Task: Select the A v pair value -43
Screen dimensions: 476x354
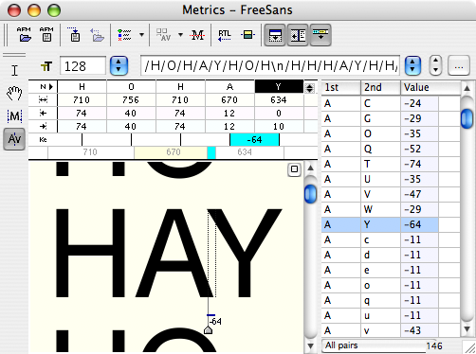Action: pos(419,330)
